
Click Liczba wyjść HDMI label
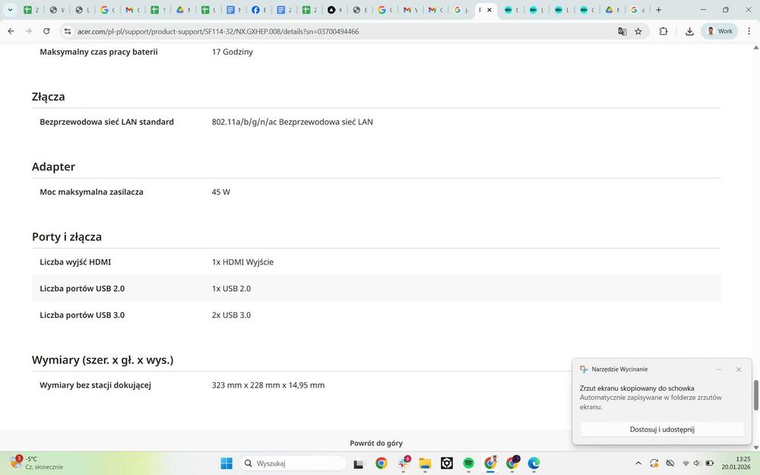pyautogui.click(x=75, y=262)
